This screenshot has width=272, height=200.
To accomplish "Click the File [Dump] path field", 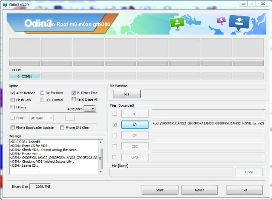I will pyautogui.click(x=171, y=172).
